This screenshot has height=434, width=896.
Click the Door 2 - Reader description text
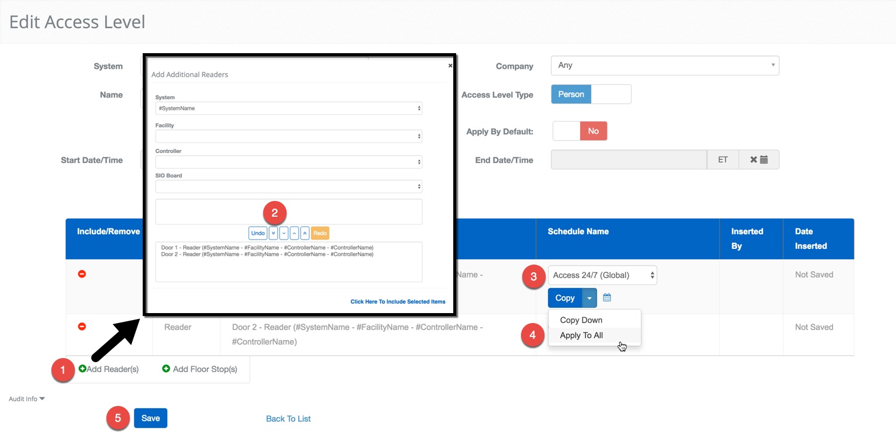pyautogui.click(x=357, y=334)
